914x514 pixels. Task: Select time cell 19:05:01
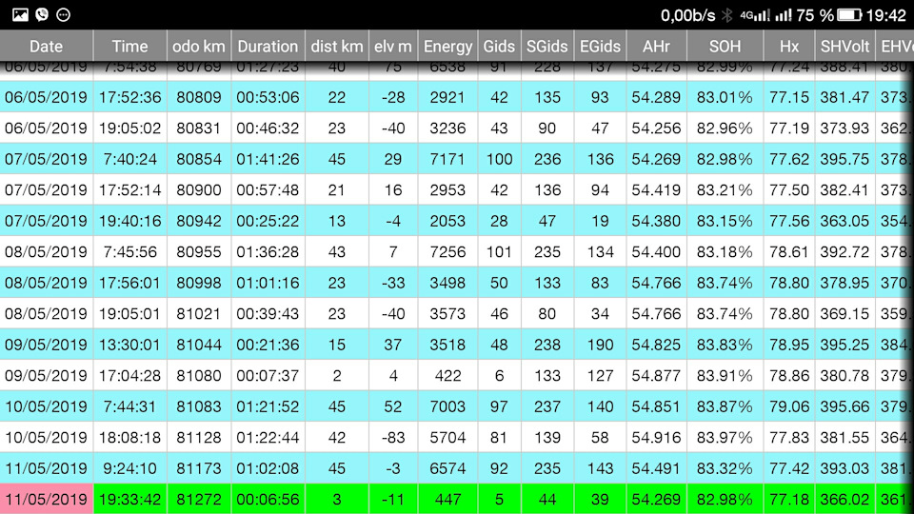pyautogui.click(x=130, y=314)
